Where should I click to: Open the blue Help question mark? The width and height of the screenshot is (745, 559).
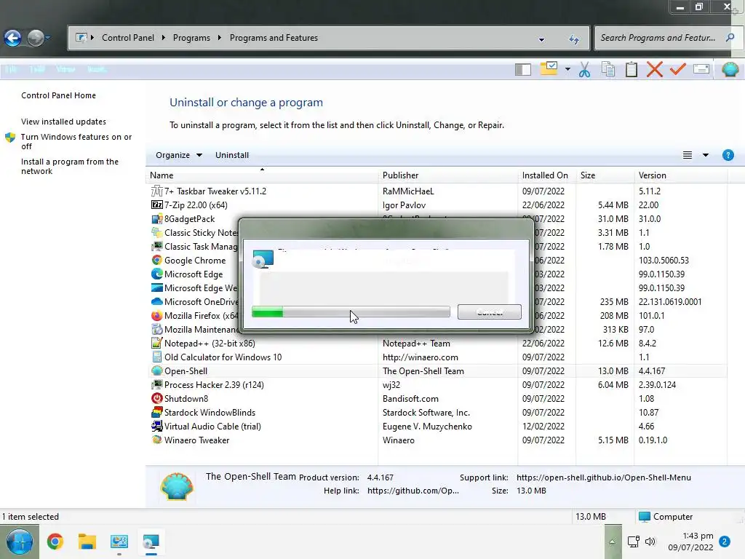(728, 155)
